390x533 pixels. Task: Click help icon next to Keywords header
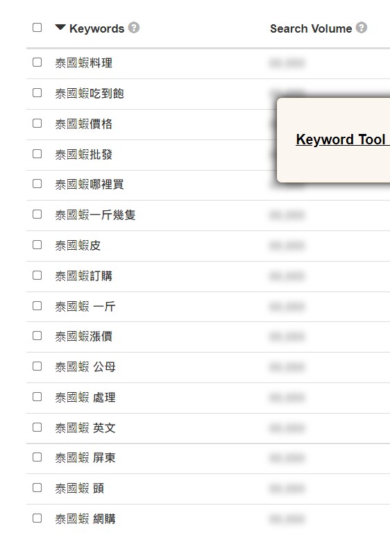click(134, 28)
